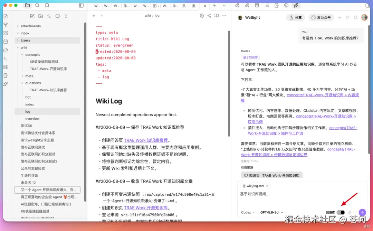This screenshot has height=231, width=373.
Task: Open the calendar daily note ribbon icon
Action: [6, 41]
